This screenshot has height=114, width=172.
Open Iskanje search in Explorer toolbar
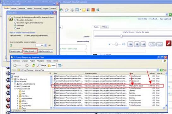(42, 65)
